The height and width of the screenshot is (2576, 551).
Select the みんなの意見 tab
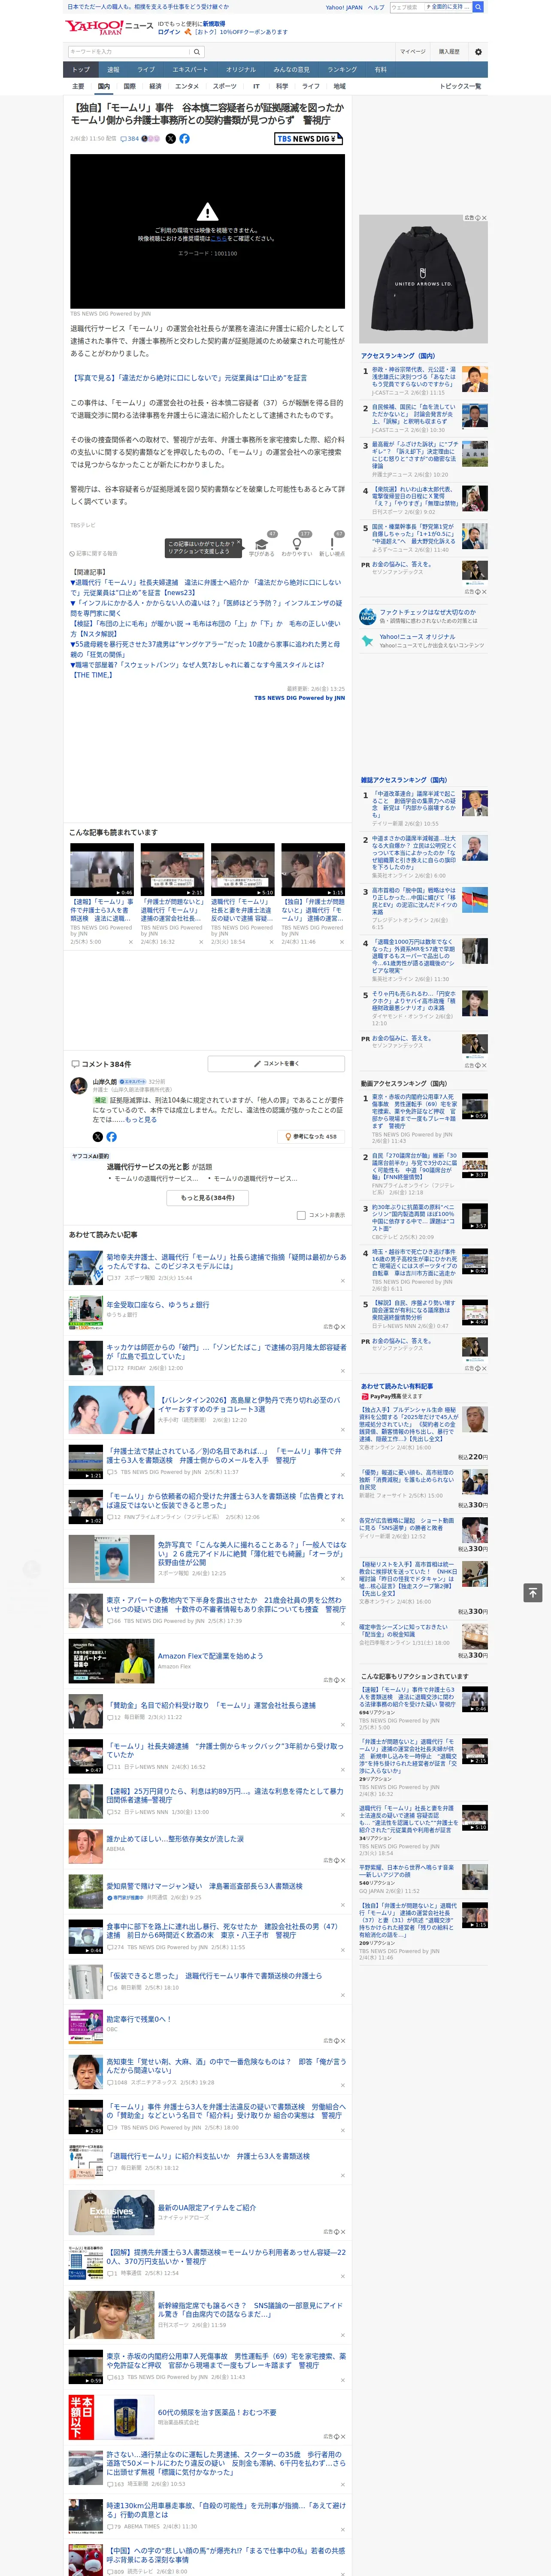tap(292, 70)
